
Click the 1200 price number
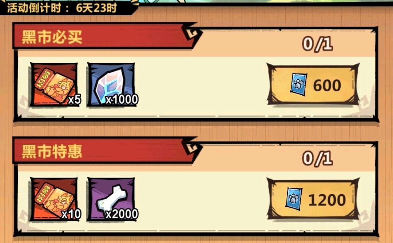[327, 200]
